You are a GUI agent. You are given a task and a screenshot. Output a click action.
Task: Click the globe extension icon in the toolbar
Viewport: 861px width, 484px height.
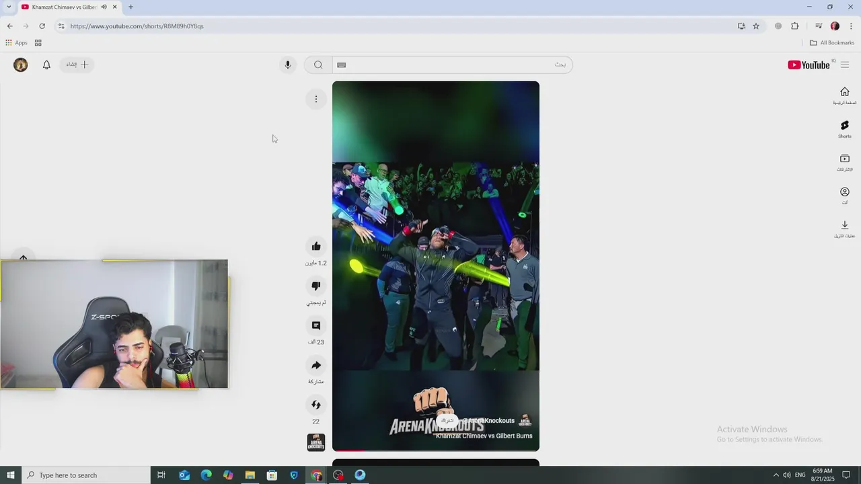point(778,26)
